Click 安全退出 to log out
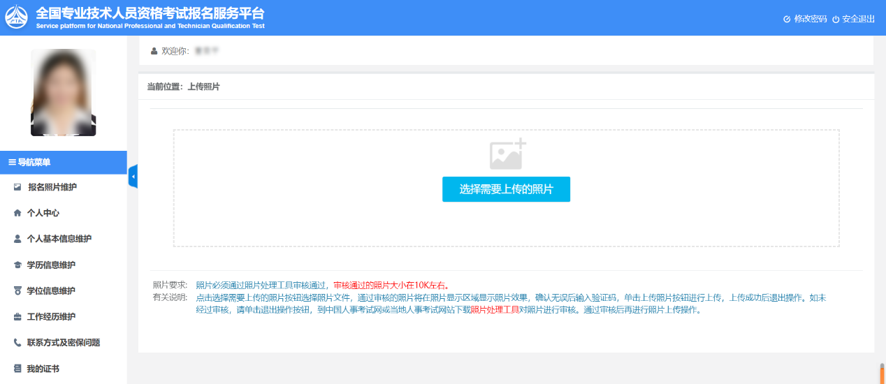The width and height of the screenshot is (886, 384). (x=854, y=19)
